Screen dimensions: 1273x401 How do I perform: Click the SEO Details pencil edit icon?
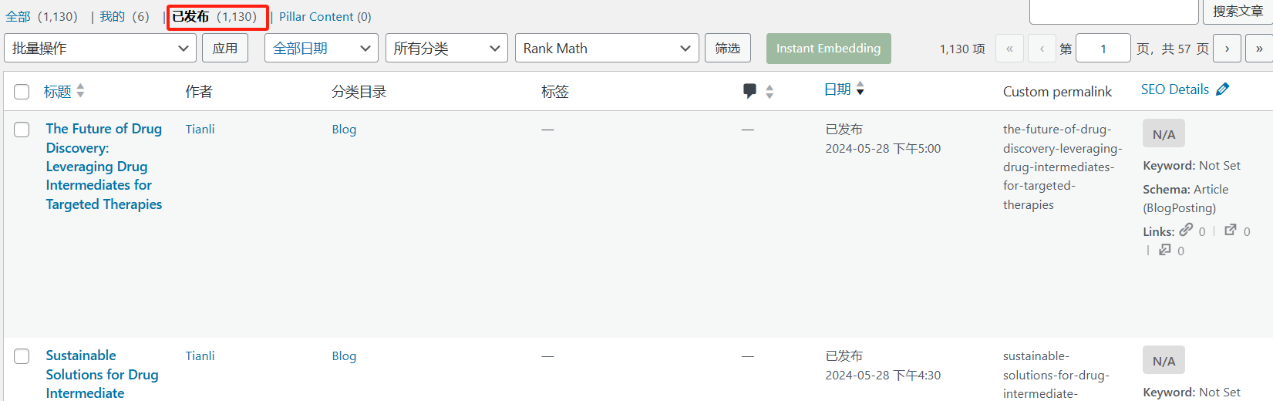click(1222, 89)
